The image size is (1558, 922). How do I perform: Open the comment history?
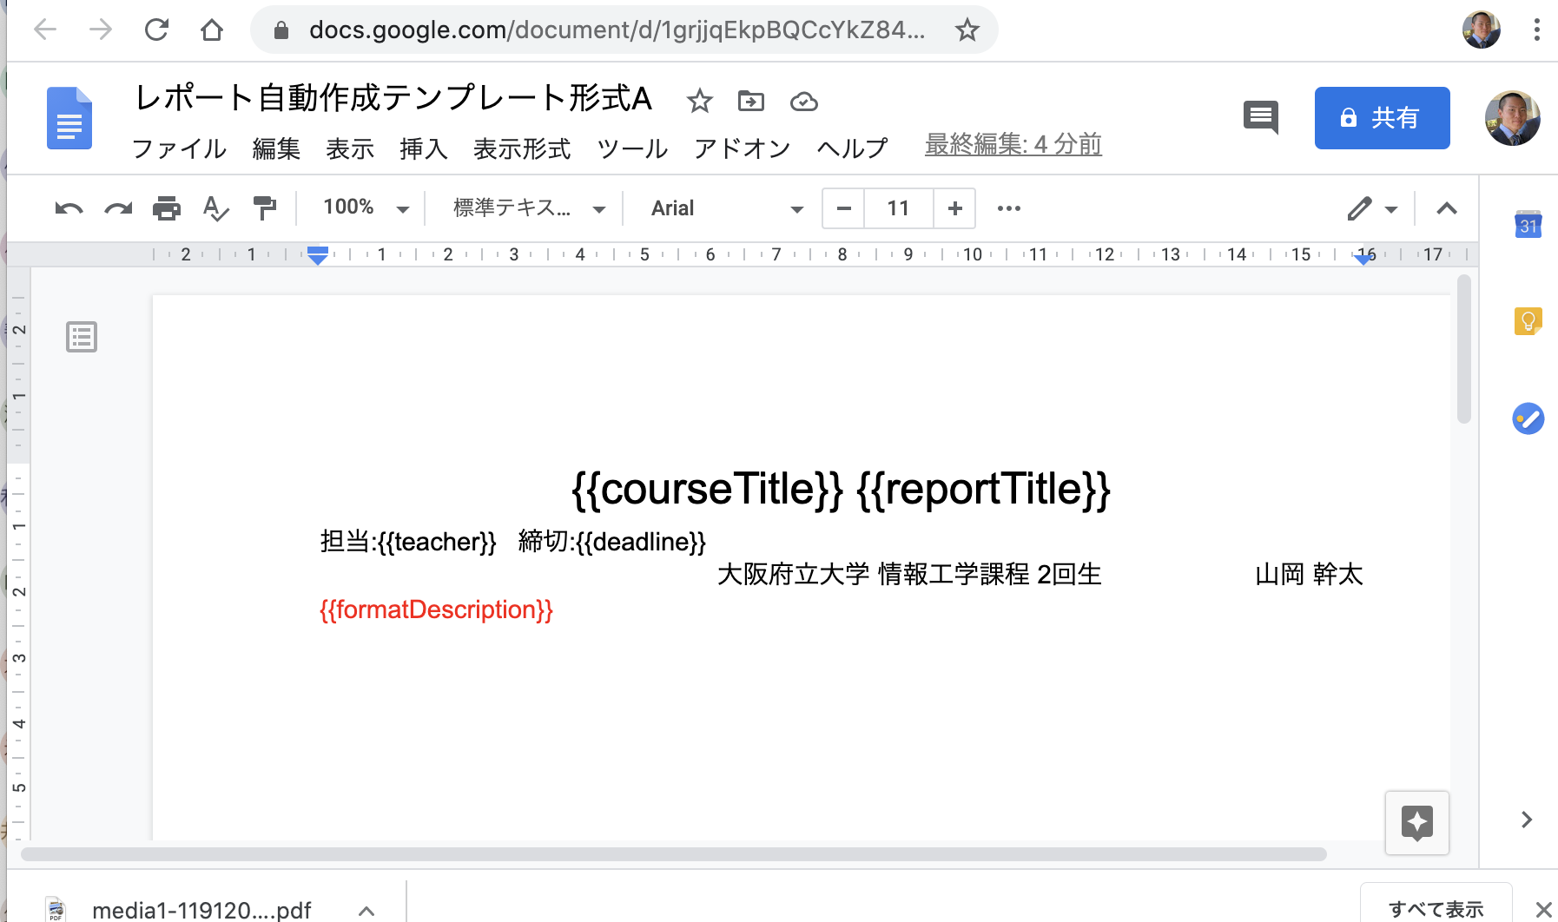coord(1262,118)
